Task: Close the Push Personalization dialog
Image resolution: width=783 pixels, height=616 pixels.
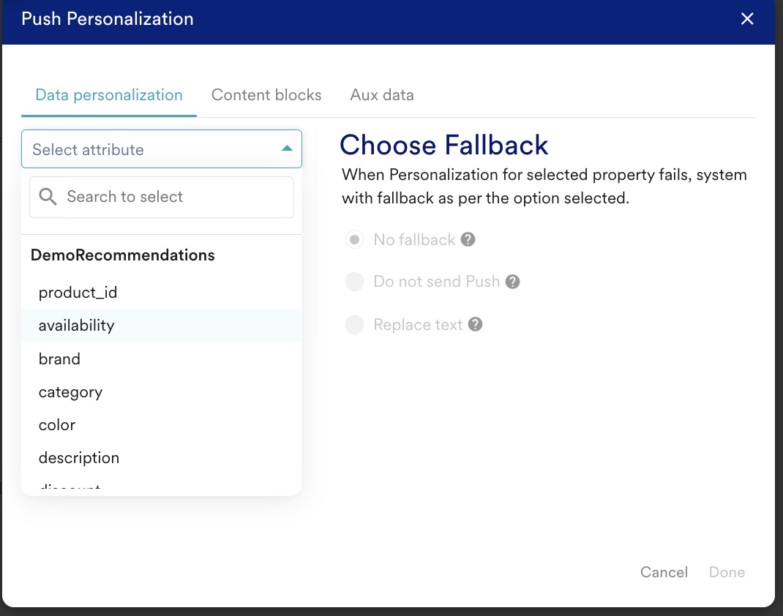Action: tap(747, 19)
